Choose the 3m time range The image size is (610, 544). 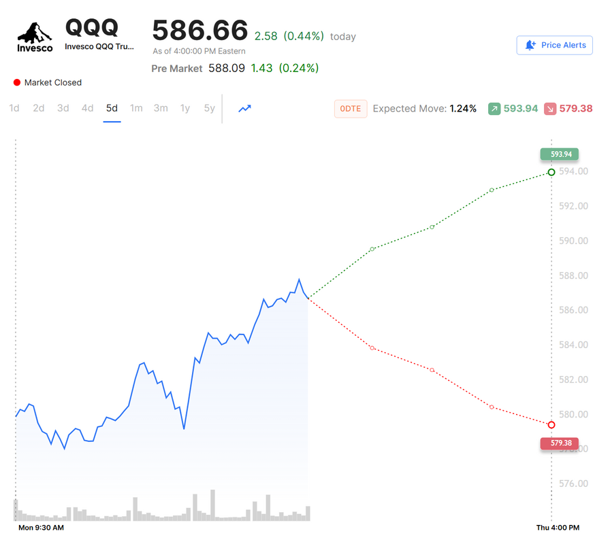(161, 108)
